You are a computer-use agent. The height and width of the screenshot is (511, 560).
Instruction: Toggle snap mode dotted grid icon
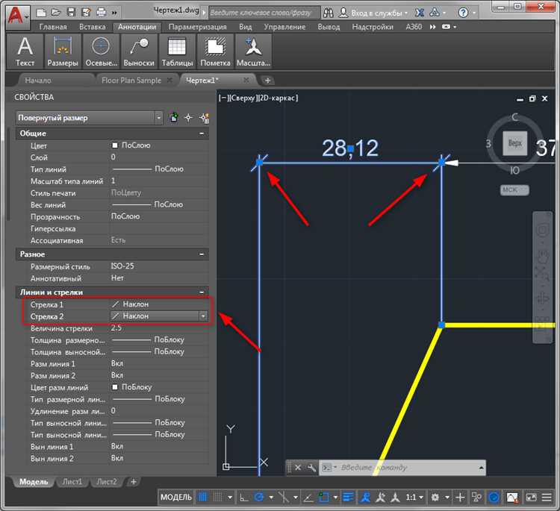218,497
